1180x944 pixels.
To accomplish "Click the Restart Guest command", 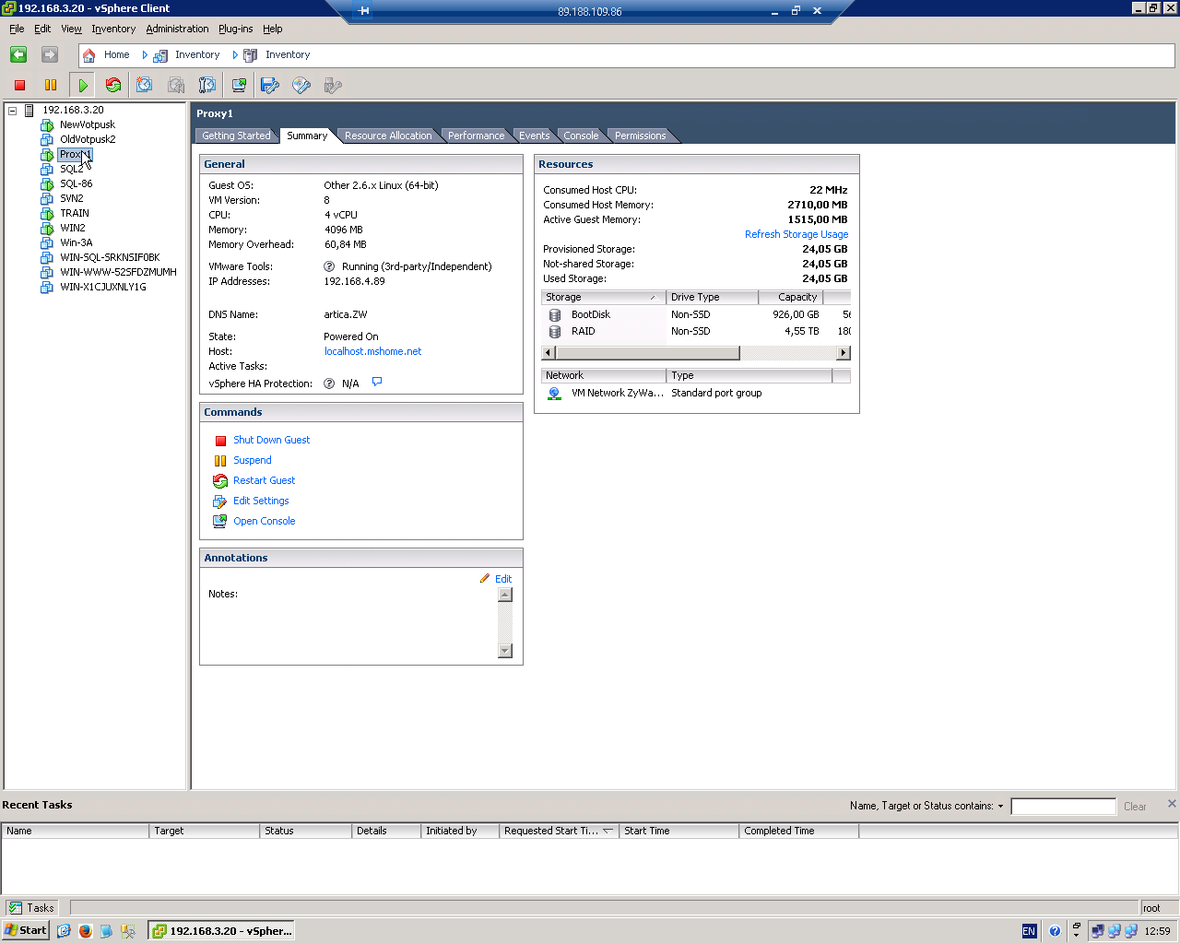I will (264, 480).
